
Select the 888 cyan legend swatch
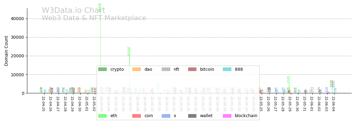tap(227, 70)
